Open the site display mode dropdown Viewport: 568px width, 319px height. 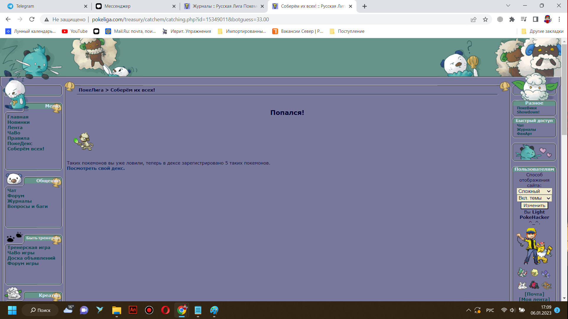[x=534, y=191]
